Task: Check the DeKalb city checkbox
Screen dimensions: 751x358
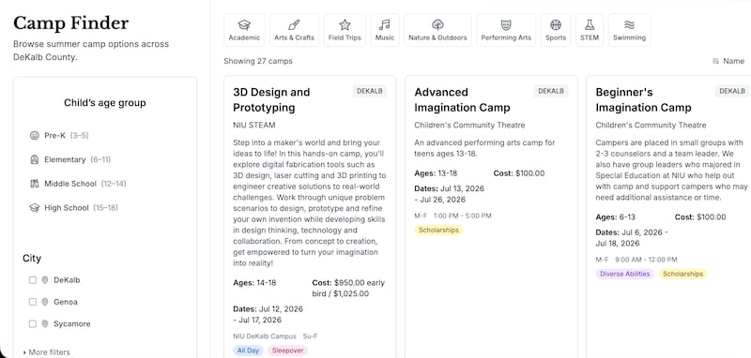Action: (33, 280)
